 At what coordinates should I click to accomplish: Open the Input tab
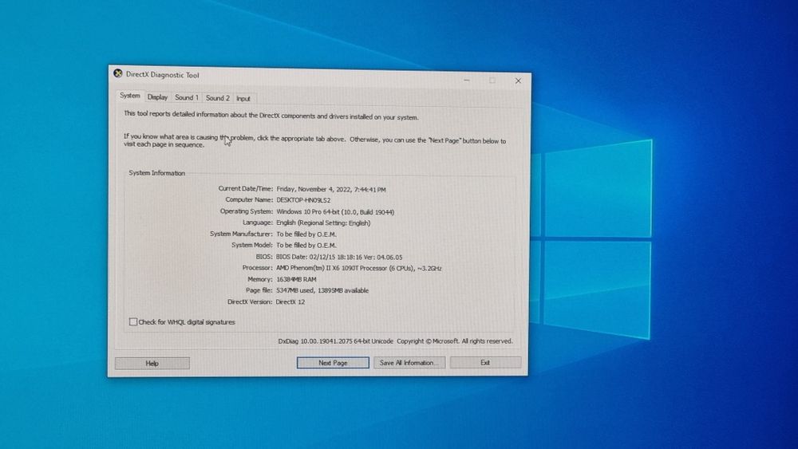[243, 99]
